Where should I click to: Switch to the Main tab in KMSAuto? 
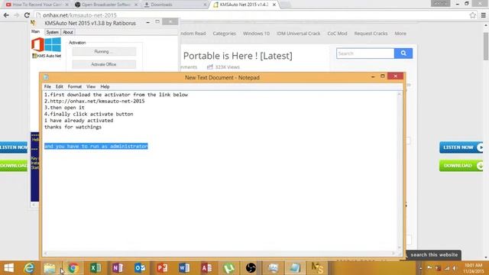(x=36, y=31)
